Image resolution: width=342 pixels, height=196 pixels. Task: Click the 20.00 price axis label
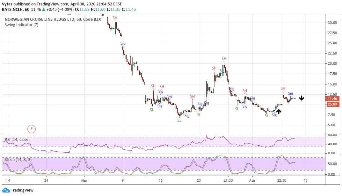click(332, 63)
